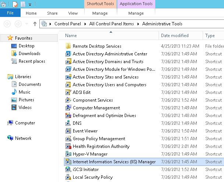Click the Recent places icon

tap(14, 61)
